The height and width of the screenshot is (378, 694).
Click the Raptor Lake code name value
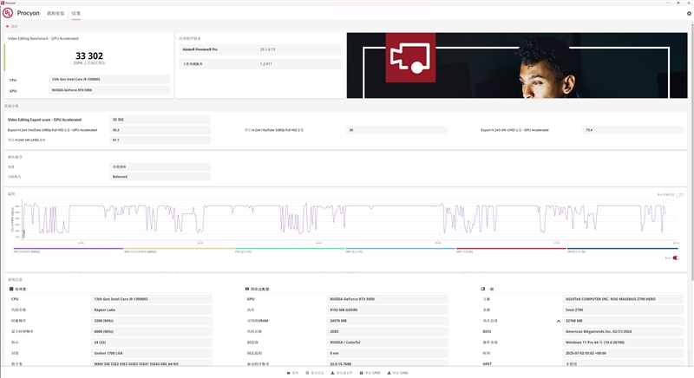pos(151,310)
